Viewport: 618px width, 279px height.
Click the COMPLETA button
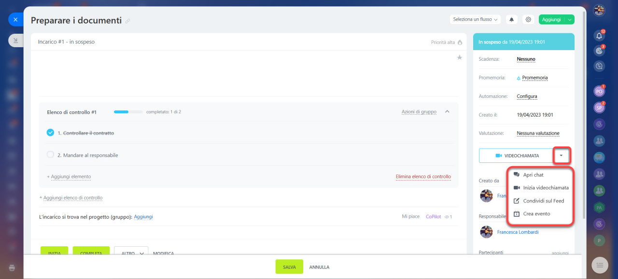(x=91, y=251)
